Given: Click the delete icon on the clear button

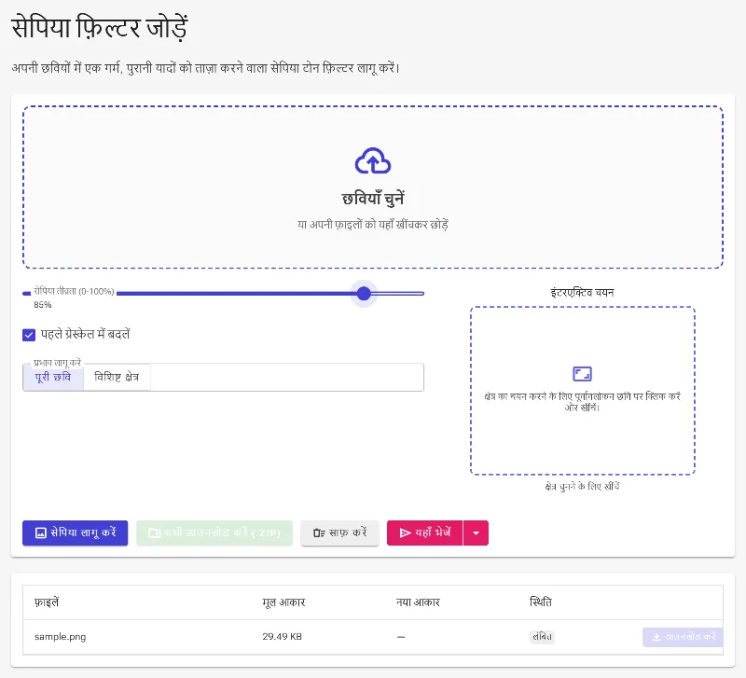Looking at the screenshot, I should 319,533.
